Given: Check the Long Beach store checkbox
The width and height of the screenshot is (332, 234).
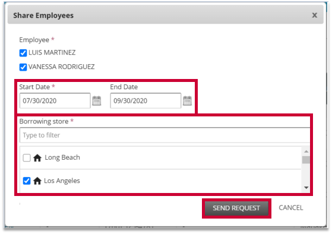Looking at the screenshot, I should (27, 158).
